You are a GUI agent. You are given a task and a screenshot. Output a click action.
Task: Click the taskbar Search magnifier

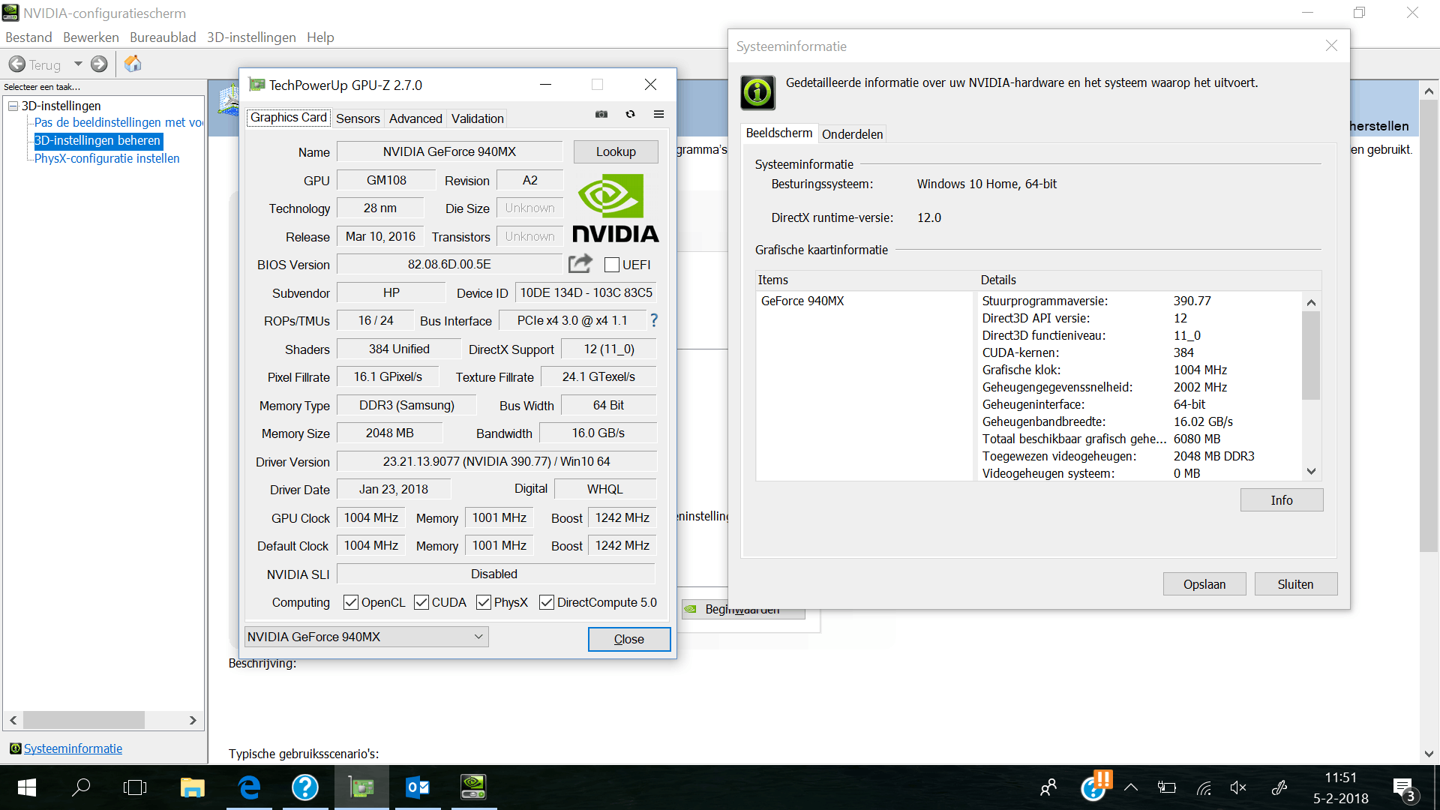click(x=81, y=787)
